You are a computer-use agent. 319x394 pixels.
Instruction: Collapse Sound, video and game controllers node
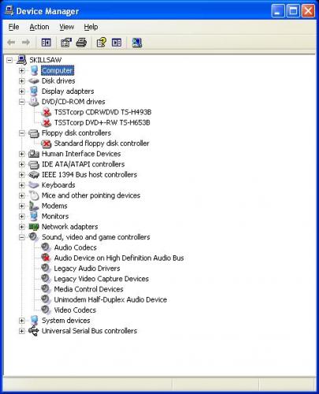pos(22,237)
